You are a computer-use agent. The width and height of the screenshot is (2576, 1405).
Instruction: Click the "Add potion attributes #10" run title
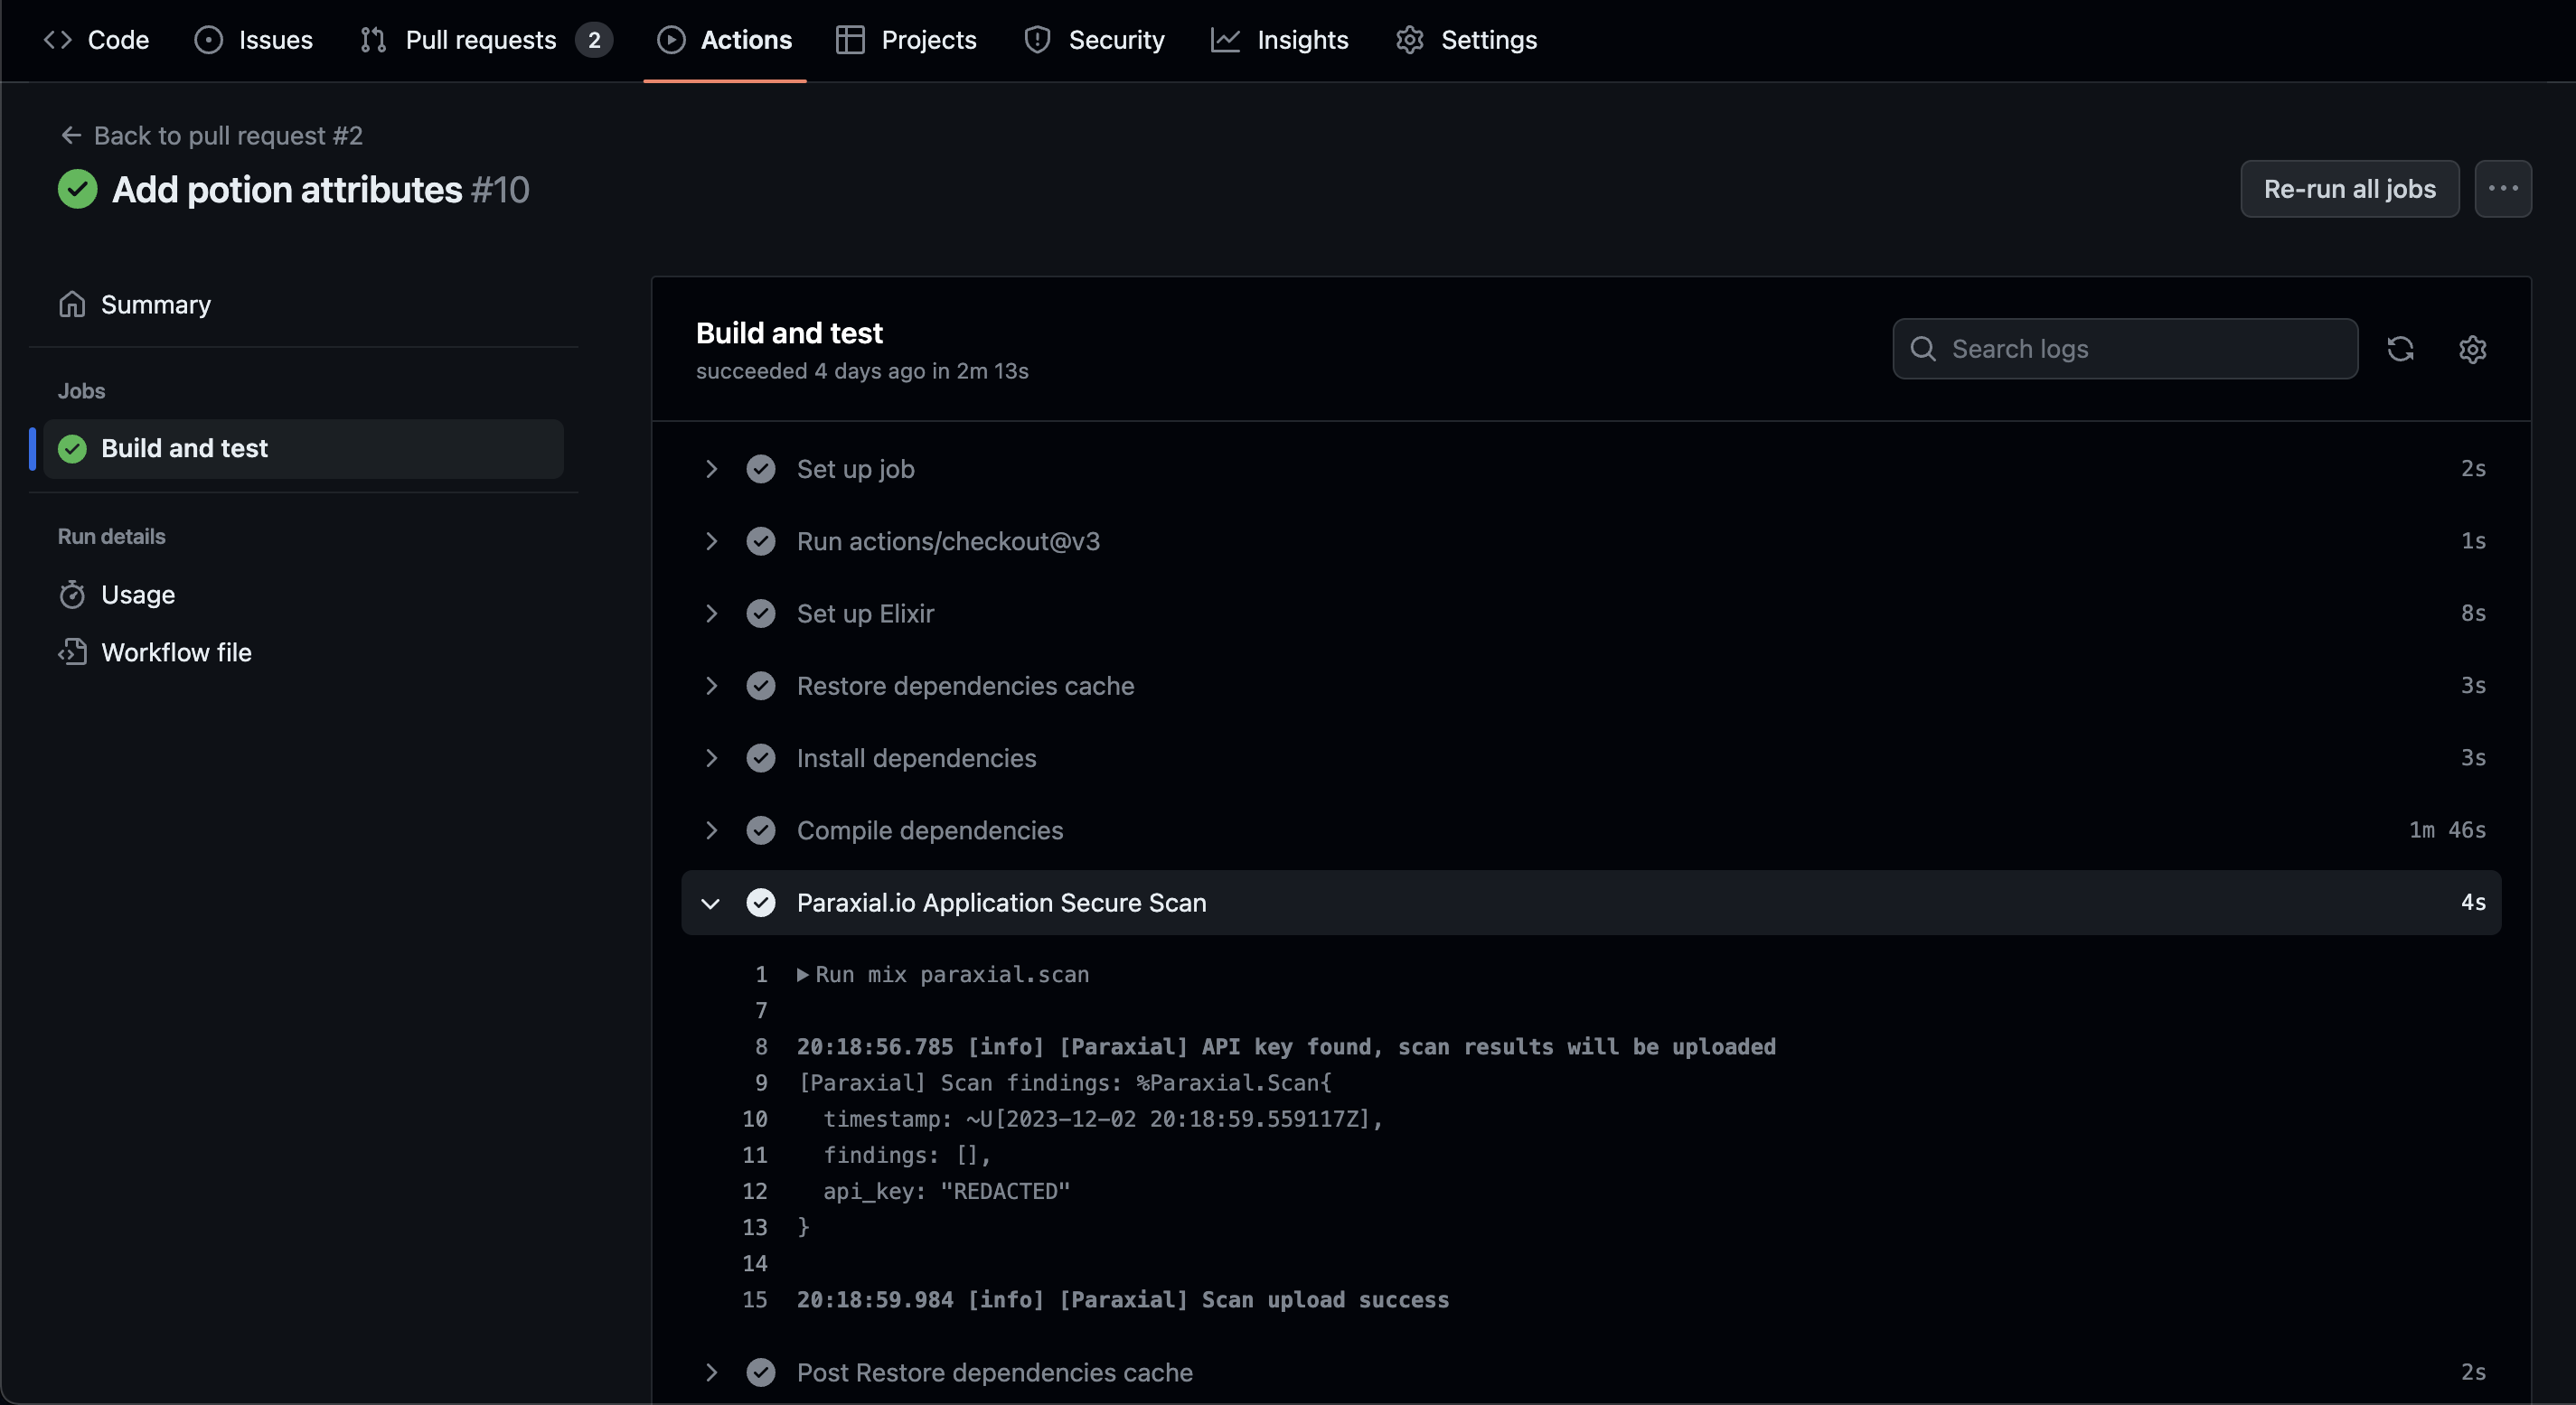[321, 189]
